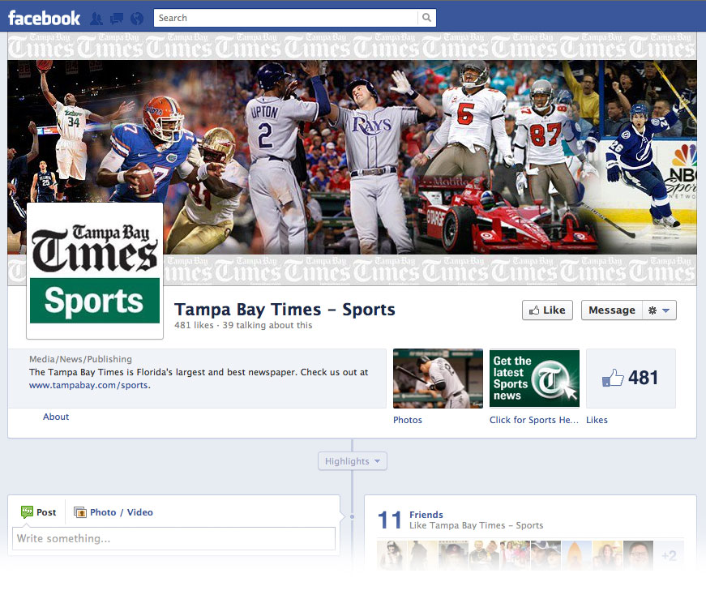Click '481 likes · 39 talking about this'

[243, 325]
